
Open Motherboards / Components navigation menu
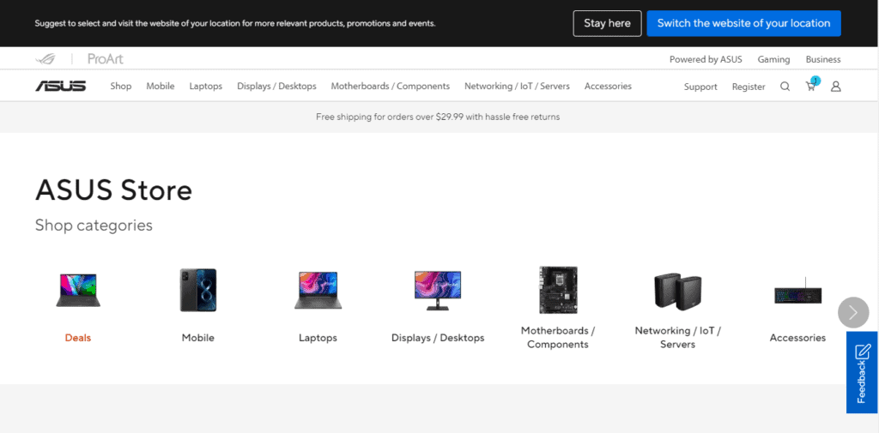coord(391,87)
